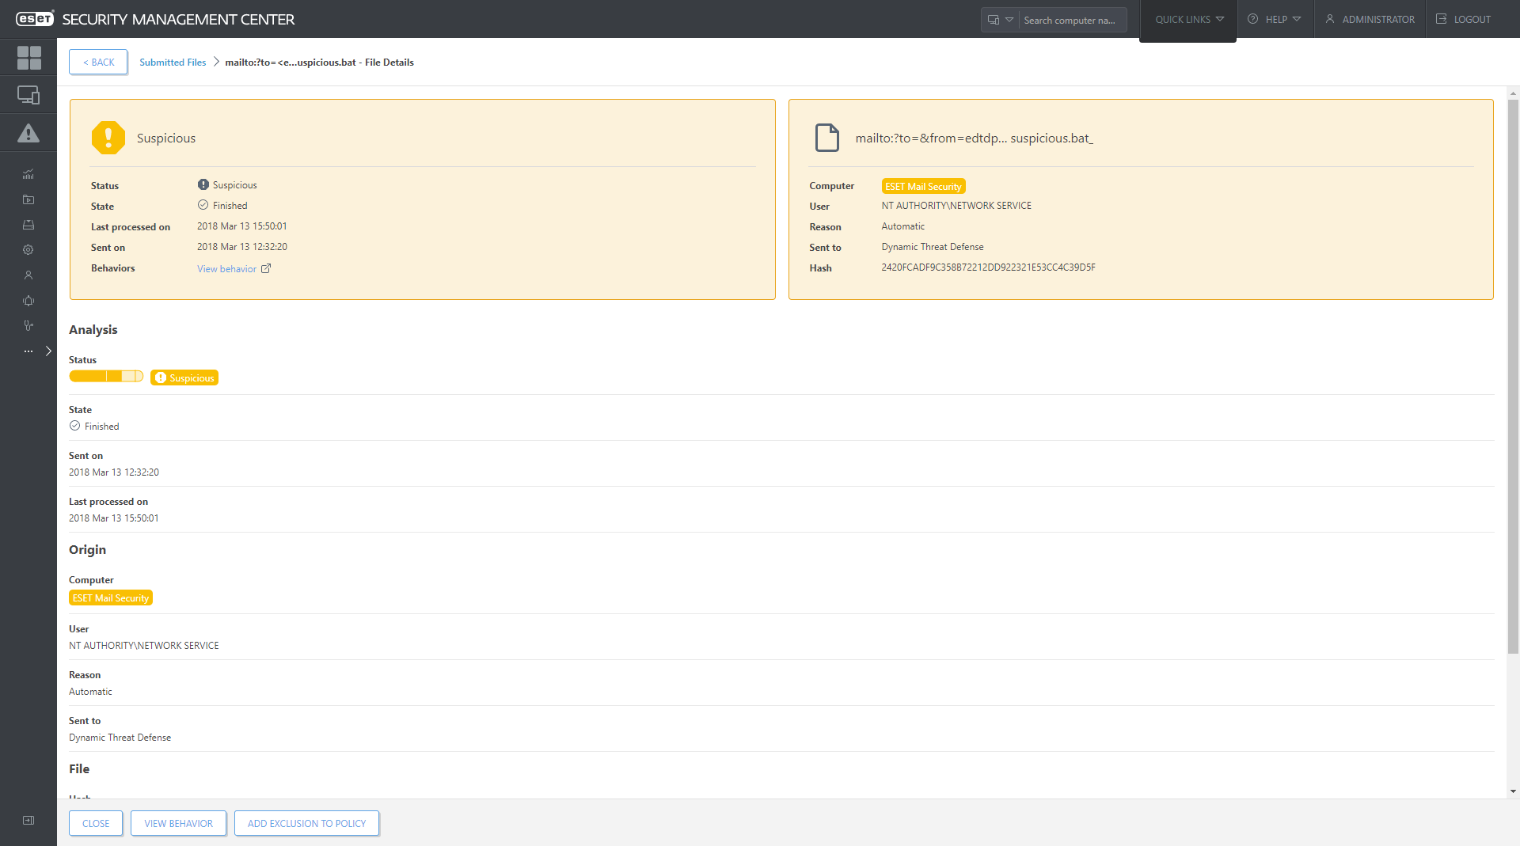The image size is (1520, 846).
Task: Open the Installers icon in sidebar
Action: pos(28,225)
